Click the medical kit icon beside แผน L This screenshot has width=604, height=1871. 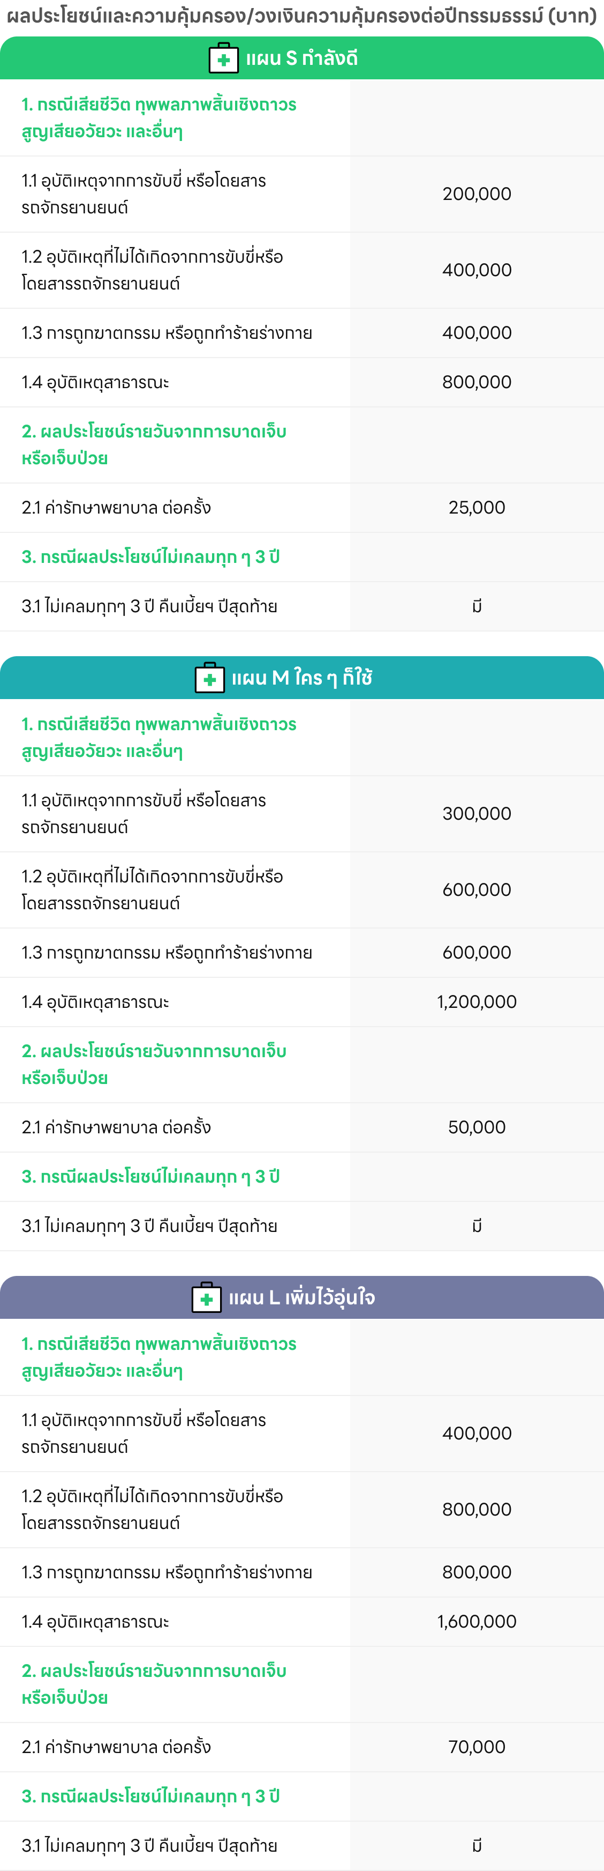[207, 1298]
